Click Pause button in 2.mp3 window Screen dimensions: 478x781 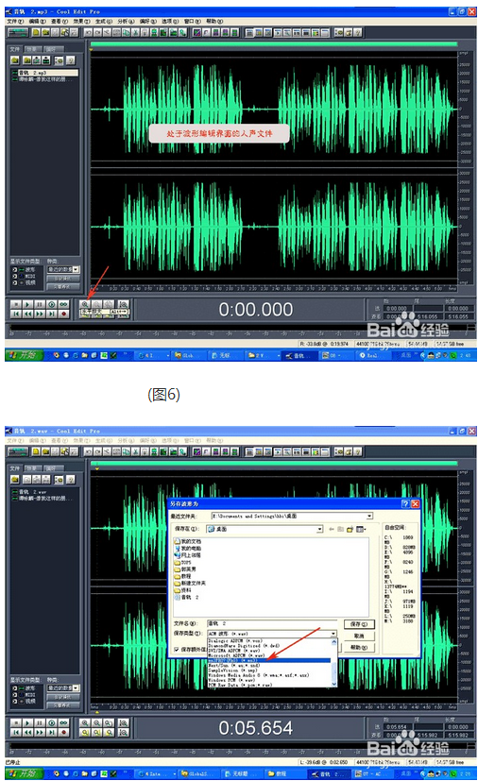[x=40, y=304]
